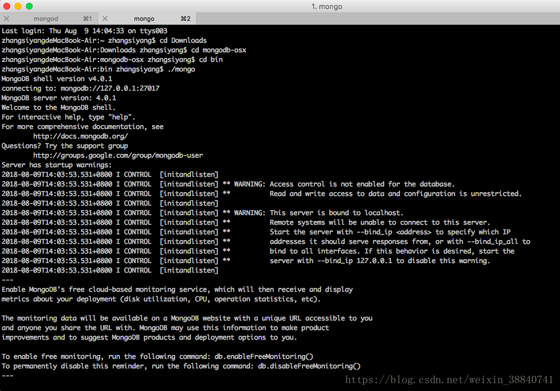560x391 pixels.
Task: Select the mongo tab
Action: coord(147,19)
